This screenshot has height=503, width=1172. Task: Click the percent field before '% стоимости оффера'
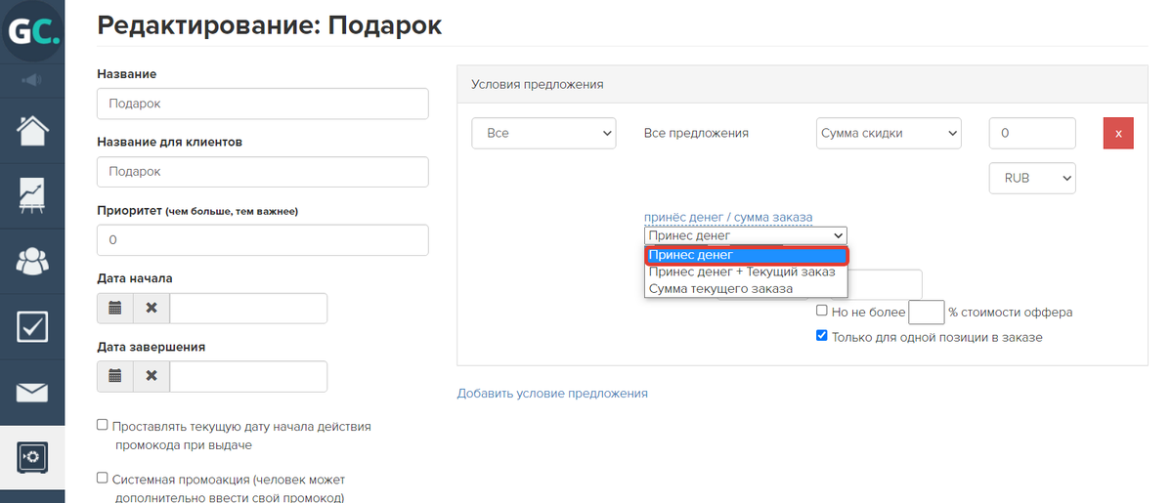(x=926, y=312)
